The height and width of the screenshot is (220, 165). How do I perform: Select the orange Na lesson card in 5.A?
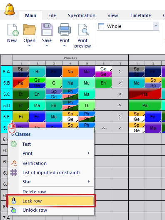(x=70, y=71)
